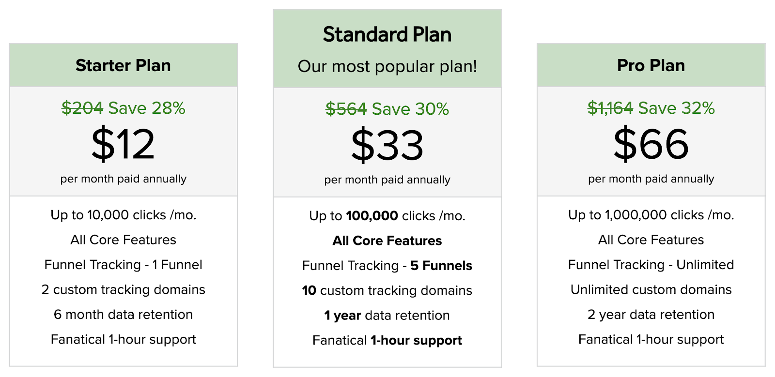
Task: Click the "Save 30%" discount text
Action: (410, 109)
